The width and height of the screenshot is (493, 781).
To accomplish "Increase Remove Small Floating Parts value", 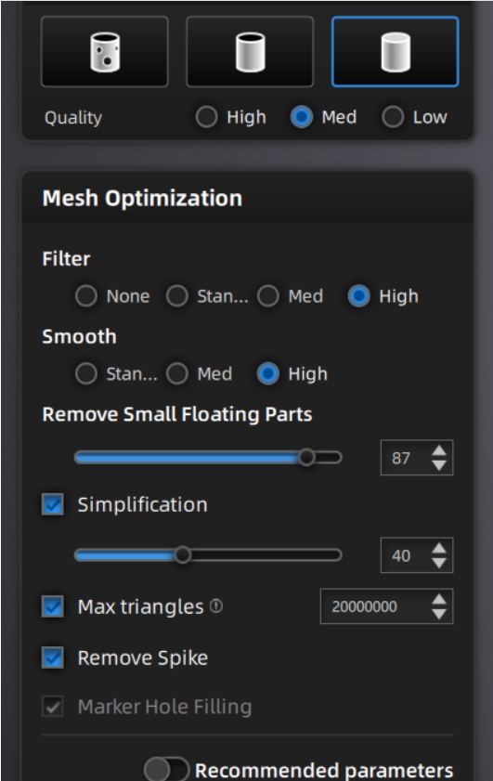I will 439,450.
